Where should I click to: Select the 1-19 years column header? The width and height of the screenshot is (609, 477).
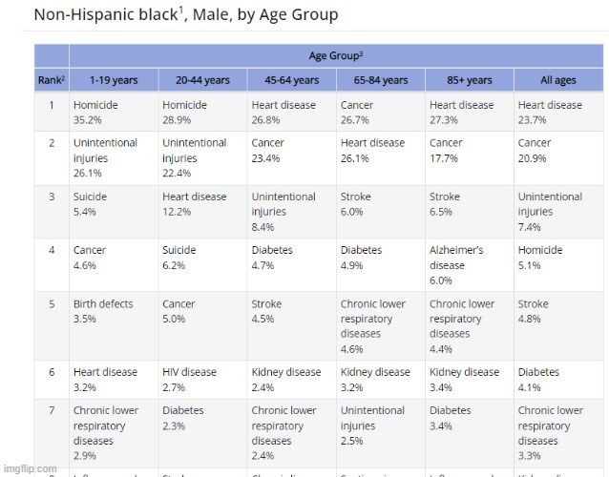point(113,80)
